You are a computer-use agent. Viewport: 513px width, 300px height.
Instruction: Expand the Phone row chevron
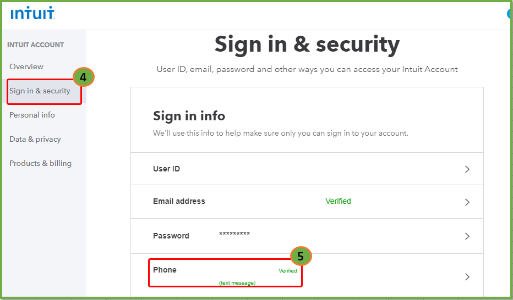(467, 277)
